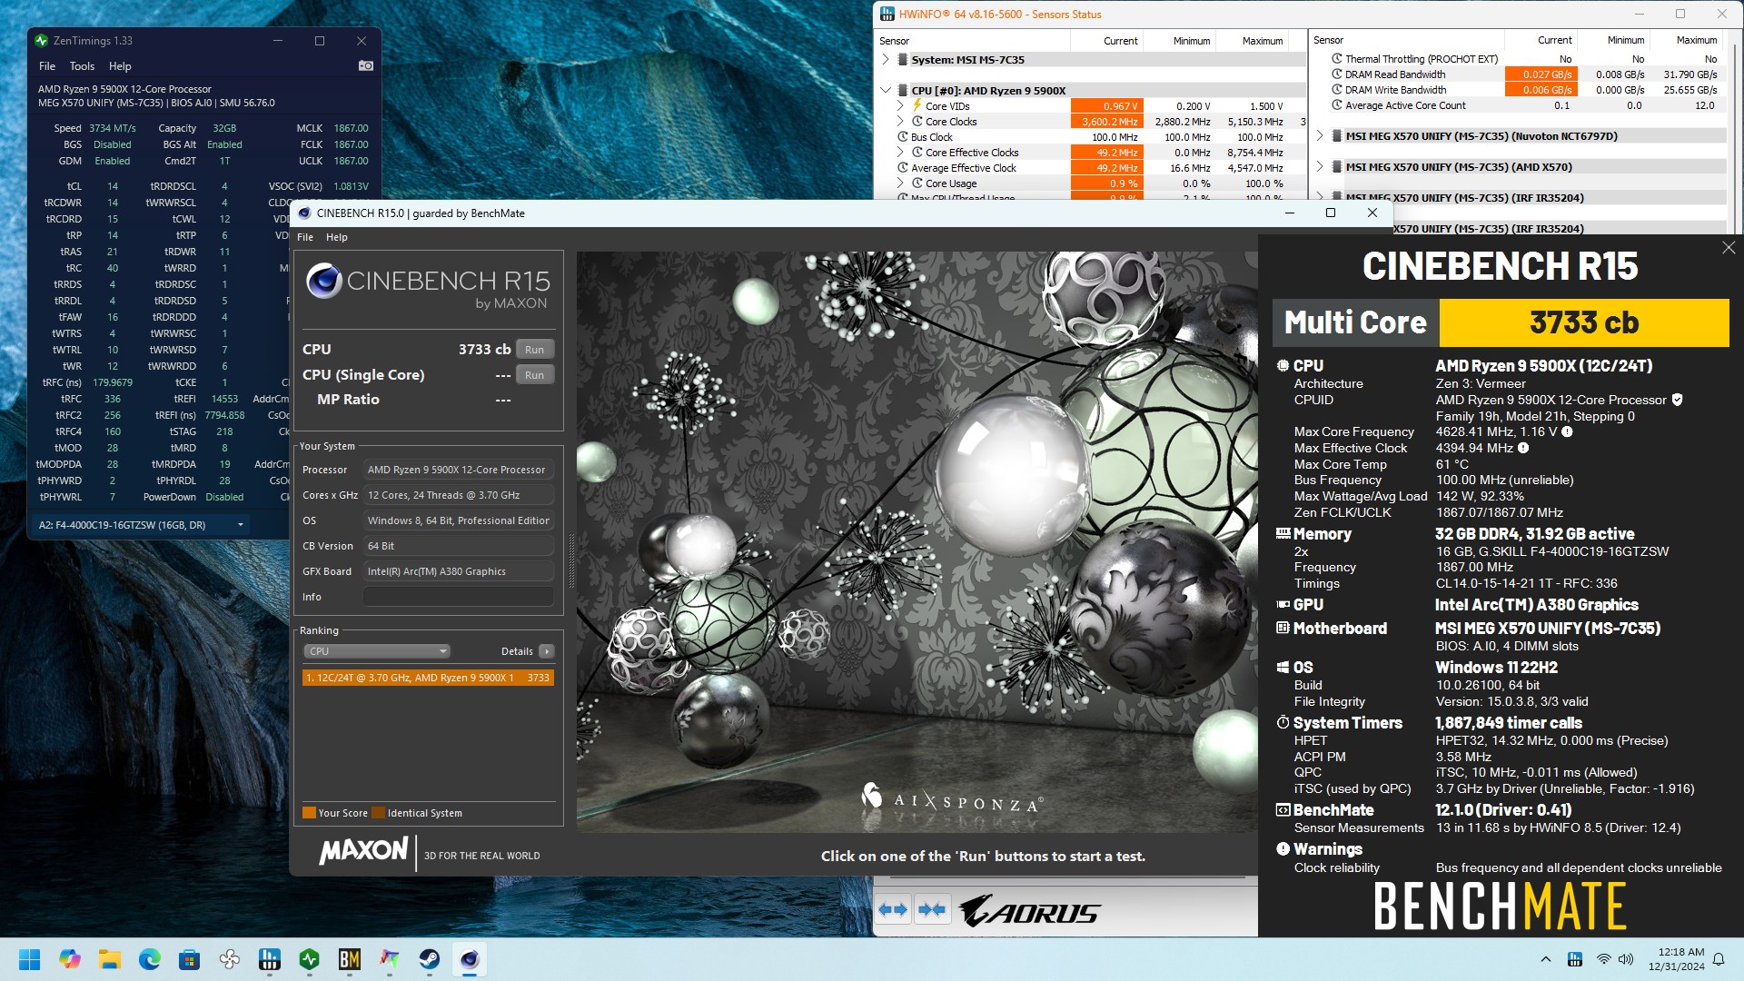
Task: Click the BenchMate OS Windows icon
Action: 1283,668
